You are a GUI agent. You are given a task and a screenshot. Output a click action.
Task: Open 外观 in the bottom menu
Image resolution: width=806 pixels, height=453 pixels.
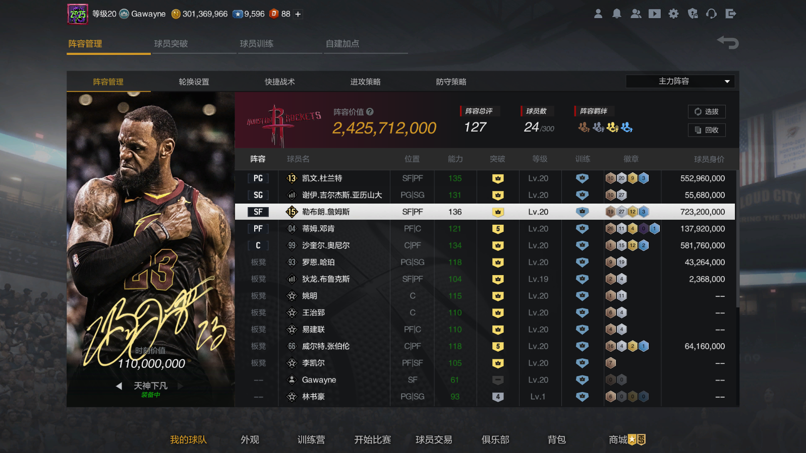point(250,440)
